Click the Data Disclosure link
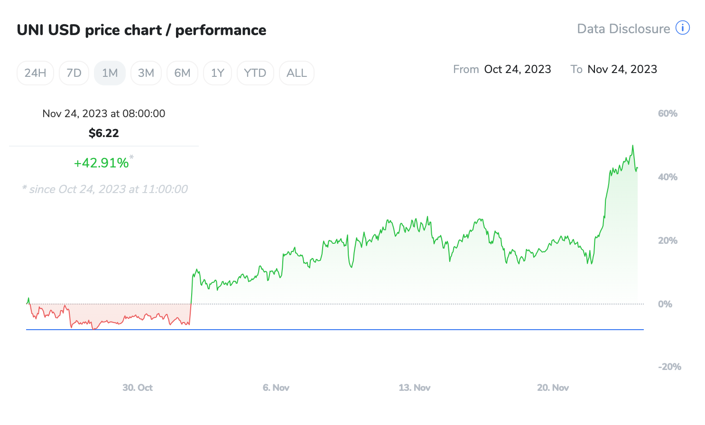705x425 pixels. (x=623, y=28)
